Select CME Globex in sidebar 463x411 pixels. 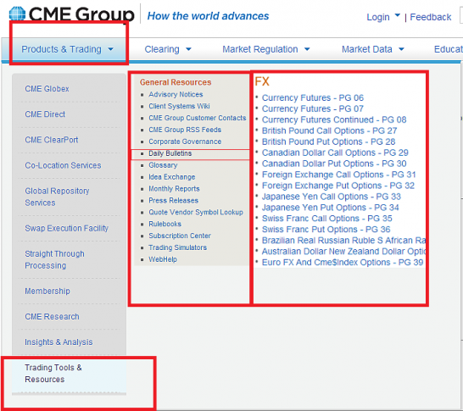click(x=47, y=88)
